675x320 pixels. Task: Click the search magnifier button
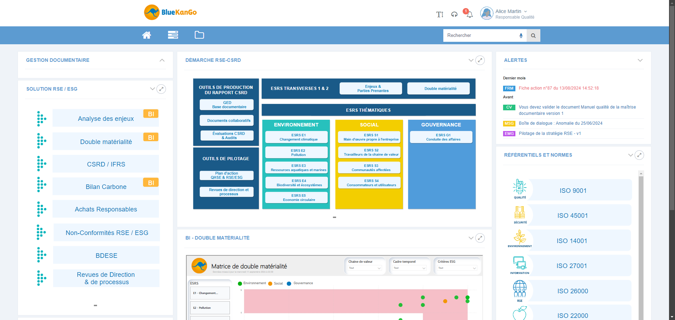click(x=533, y=35)
